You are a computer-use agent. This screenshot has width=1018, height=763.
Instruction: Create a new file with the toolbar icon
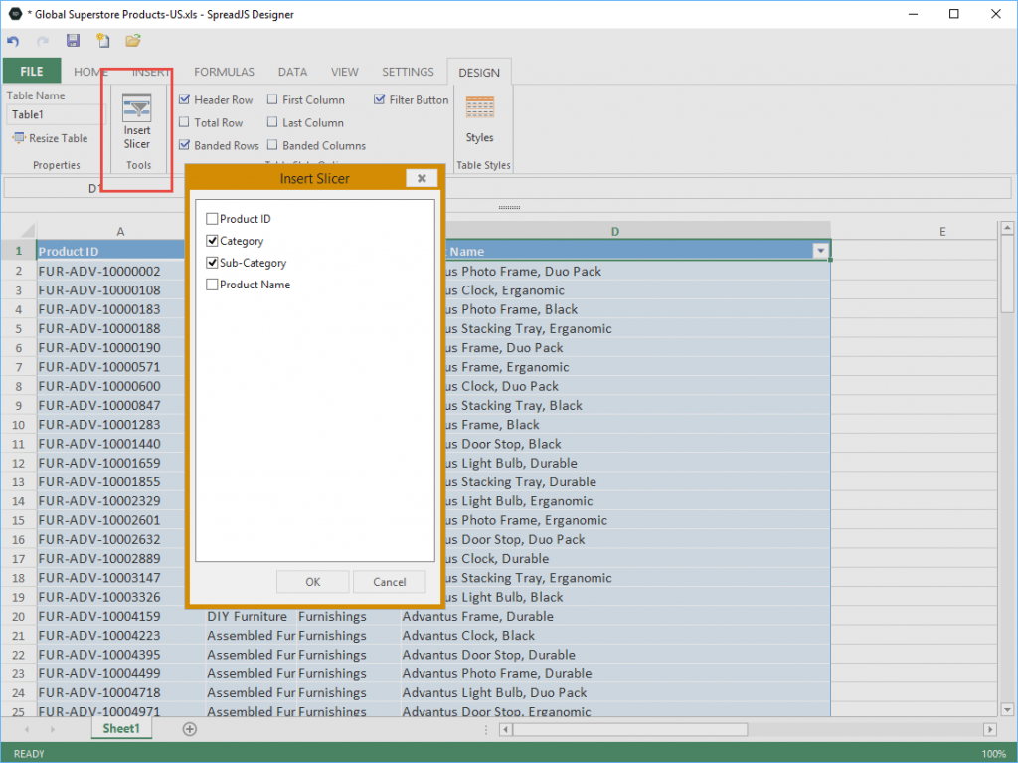[103, 41]
